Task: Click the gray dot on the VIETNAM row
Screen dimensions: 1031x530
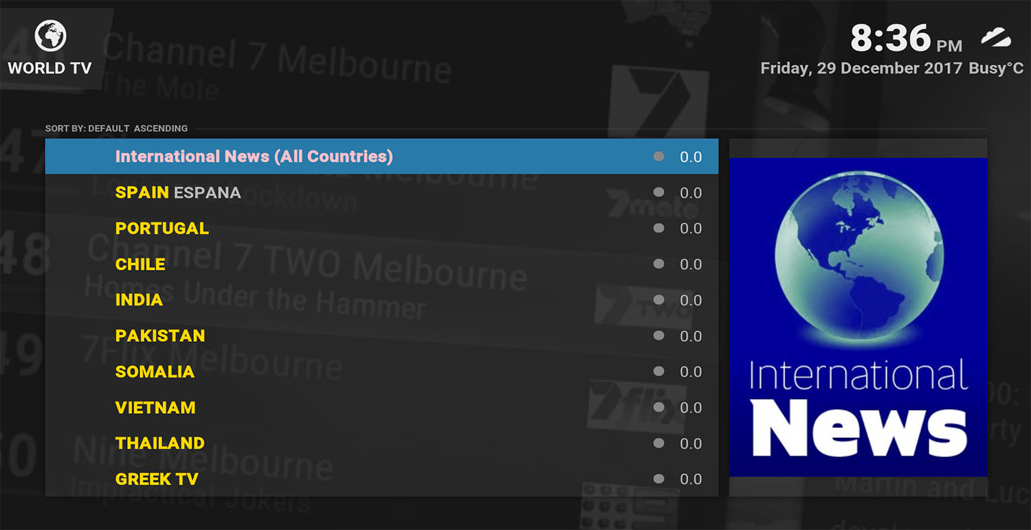Action: point(658,407)
